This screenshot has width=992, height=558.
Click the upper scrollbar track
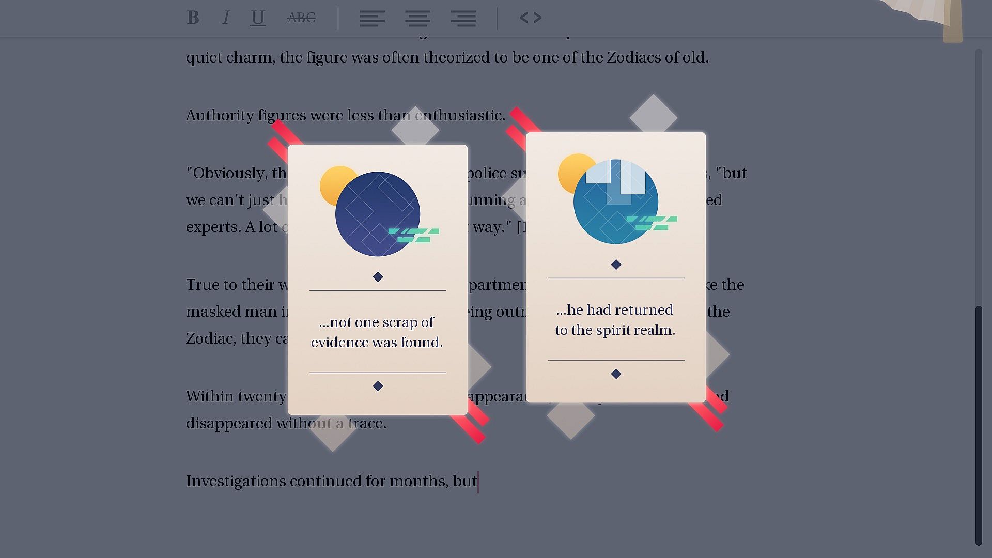pos(978,176)
